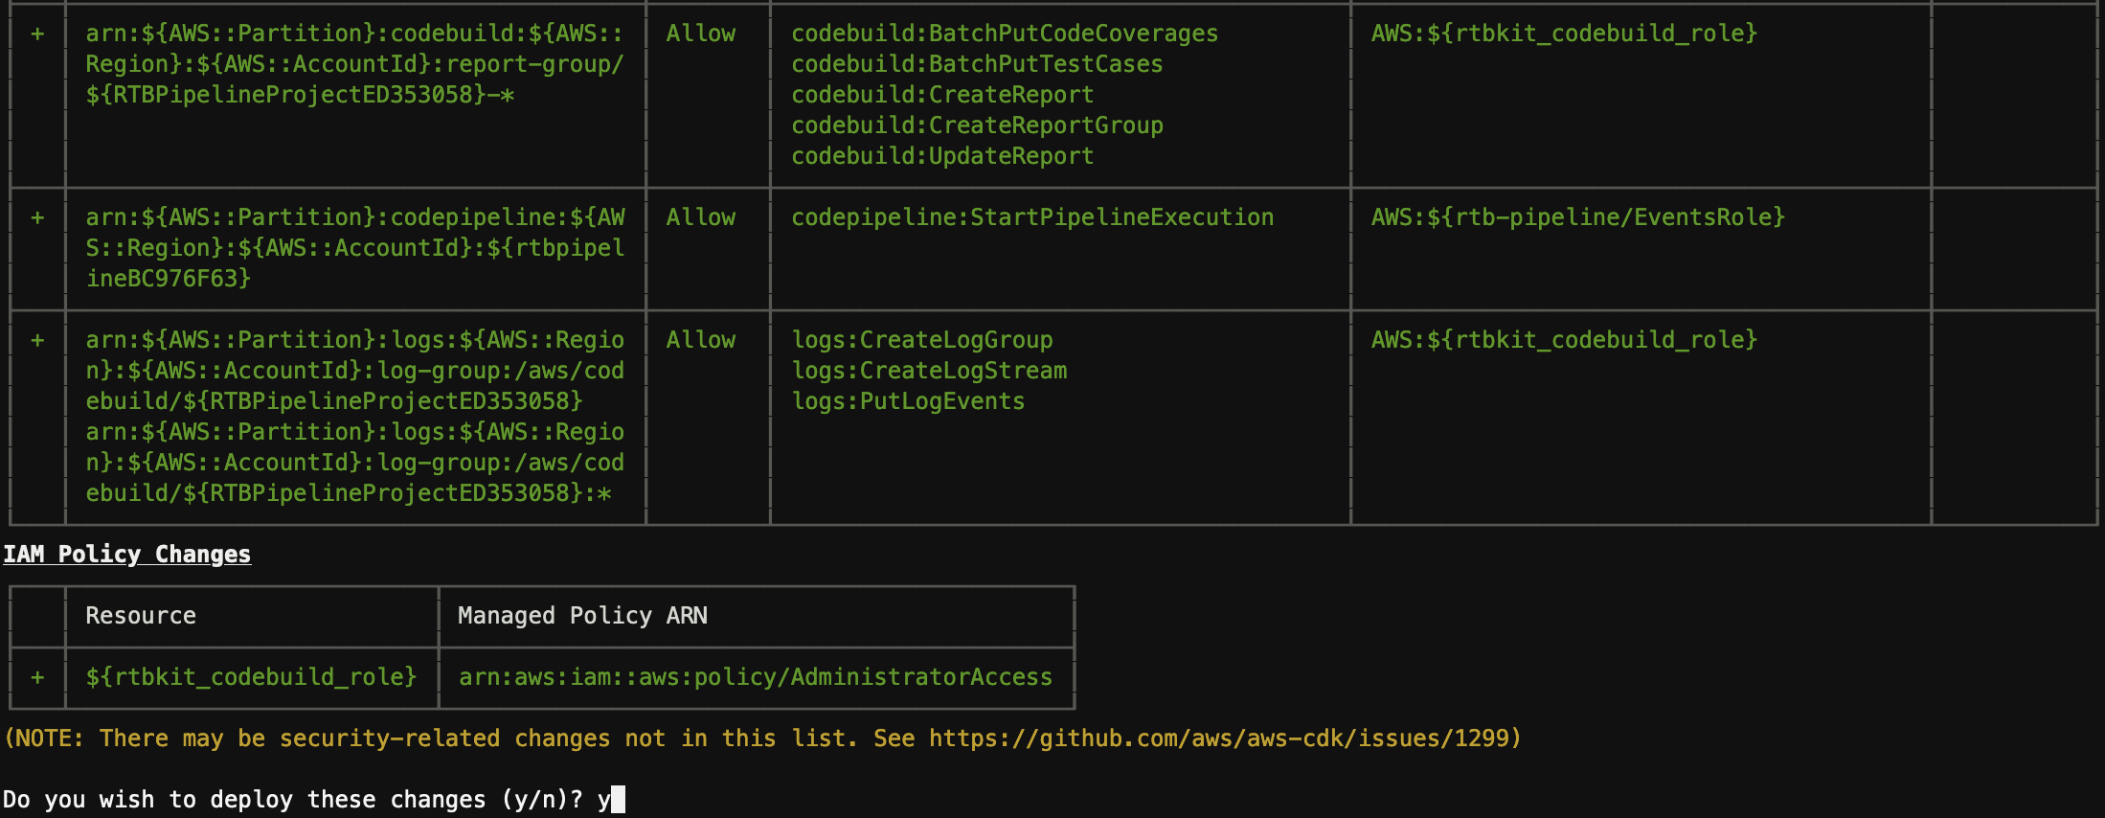Image resolution: width=2105 pixels, height=818 pixels.
Task: Click the GitHub aws-cdk issues 1299 link
Action: click(1218, 738)
